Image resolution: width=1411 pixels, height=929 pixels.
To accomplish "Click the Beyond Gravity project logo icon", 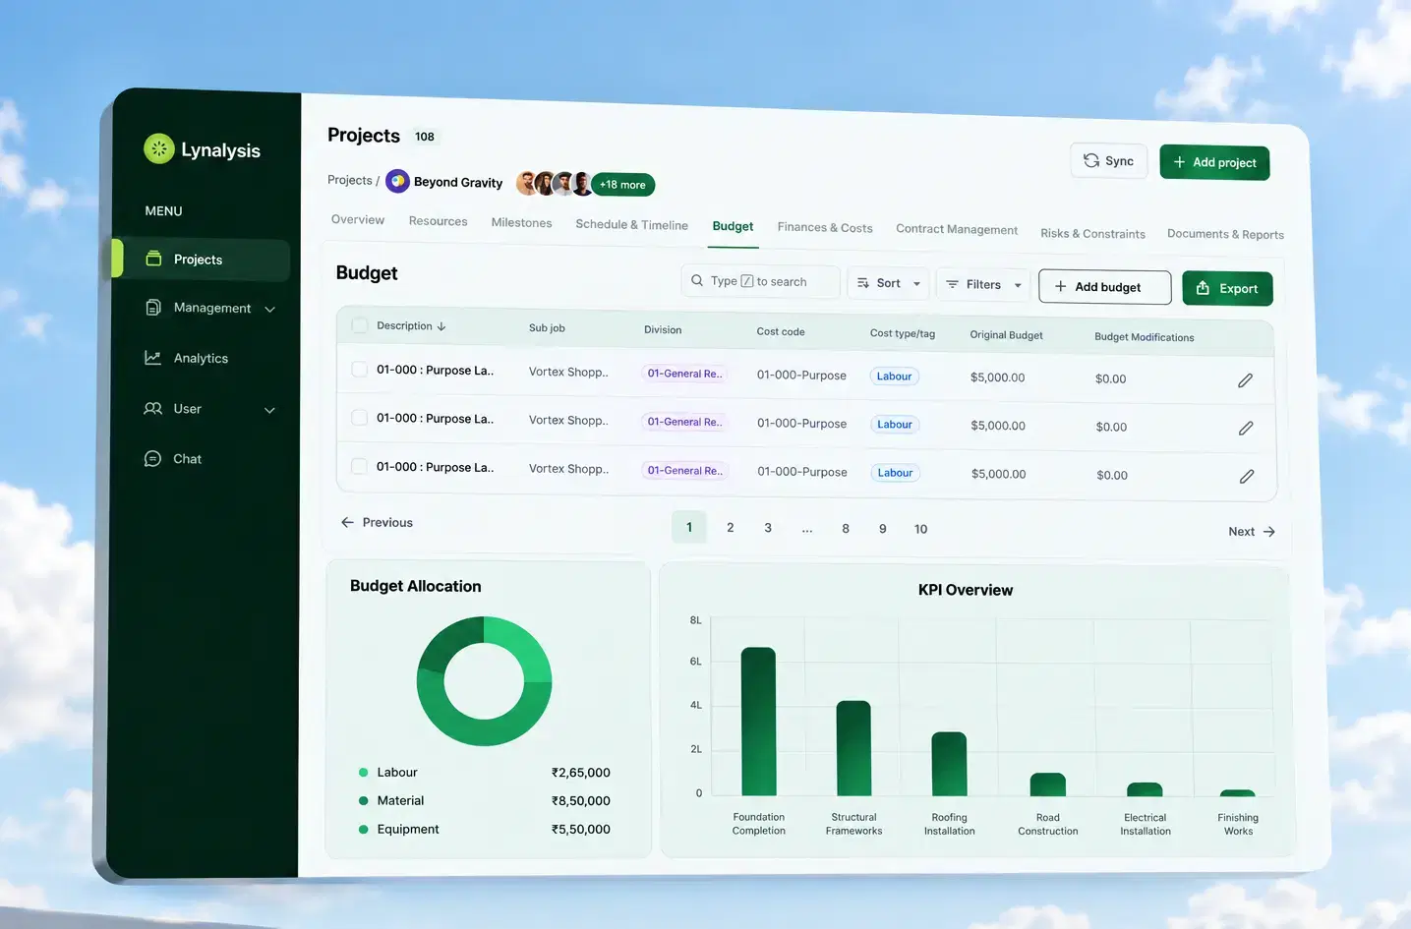I will pos(397,182).
